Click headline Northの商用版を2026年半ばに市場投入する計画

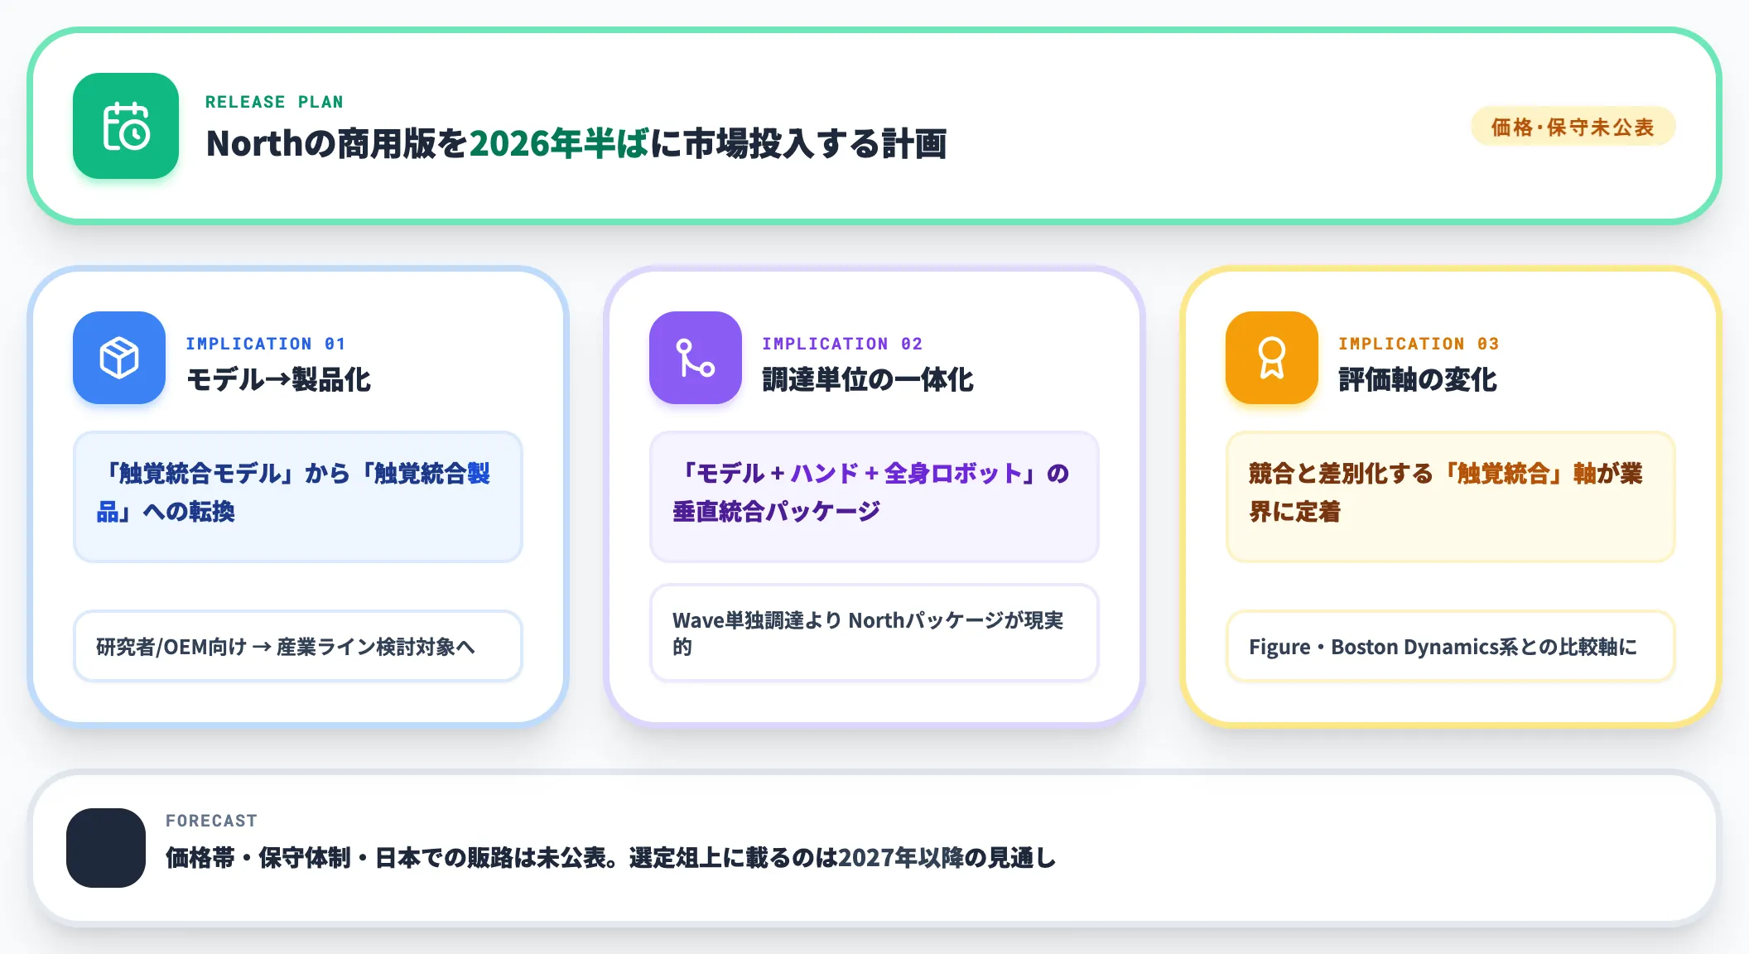point(576,143)
